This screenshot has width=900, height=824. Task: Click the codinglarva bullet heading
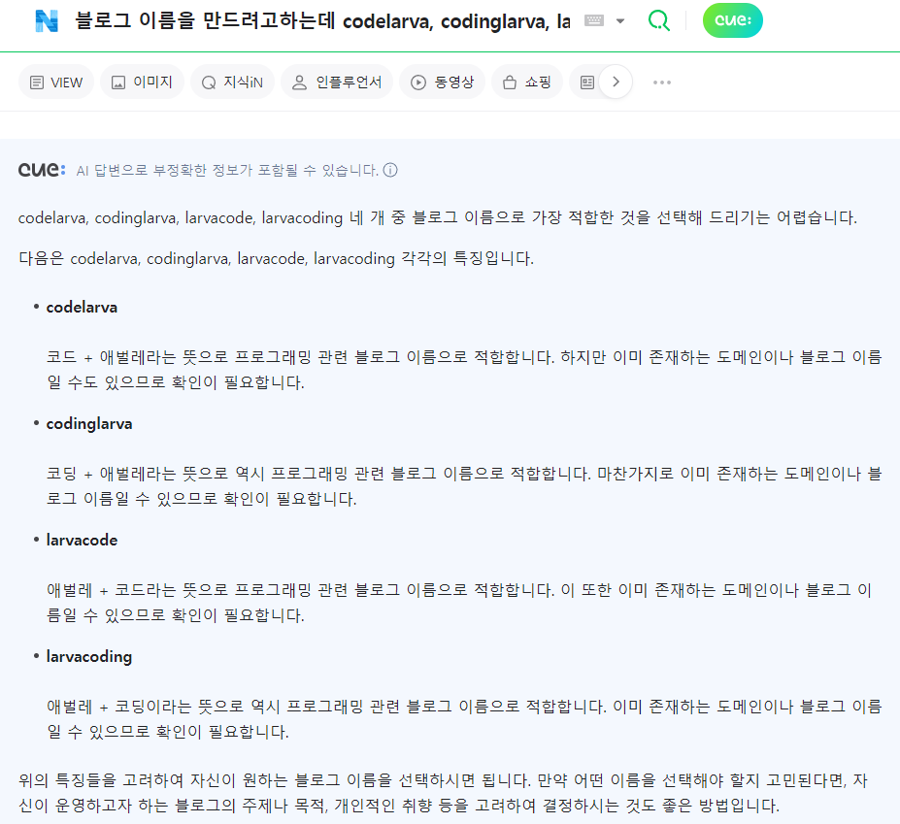[x=89, y=424]
